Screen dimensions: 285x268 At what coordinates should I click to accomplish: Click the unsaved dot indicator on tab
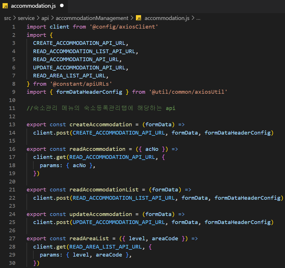[62, 6]
